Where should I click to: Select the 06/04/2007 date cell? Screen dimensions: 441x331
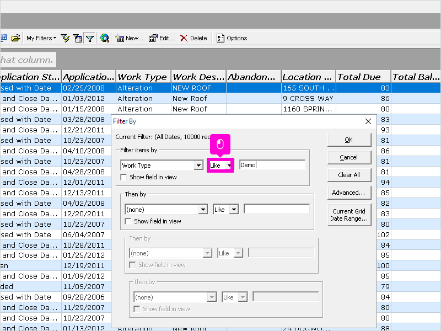[87, 234]
